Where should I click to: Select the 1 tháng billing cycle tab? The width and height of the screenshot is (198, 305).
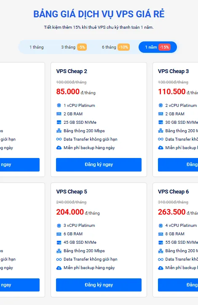pyautogui.click(x=37, y=47)
